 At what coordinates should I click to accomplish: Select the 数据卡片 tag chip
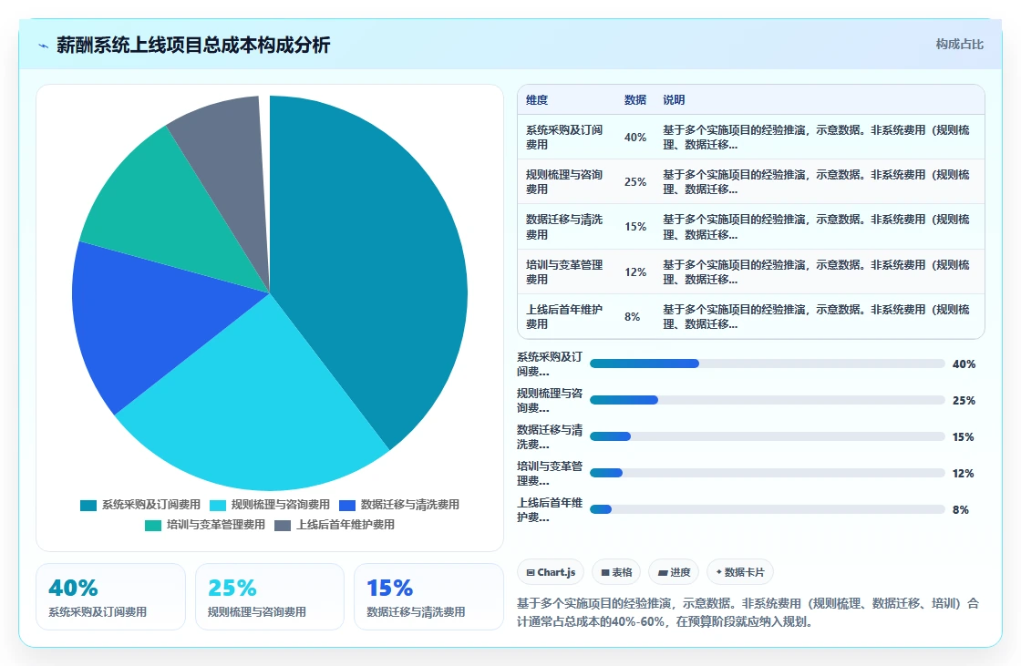click(739, 572)
